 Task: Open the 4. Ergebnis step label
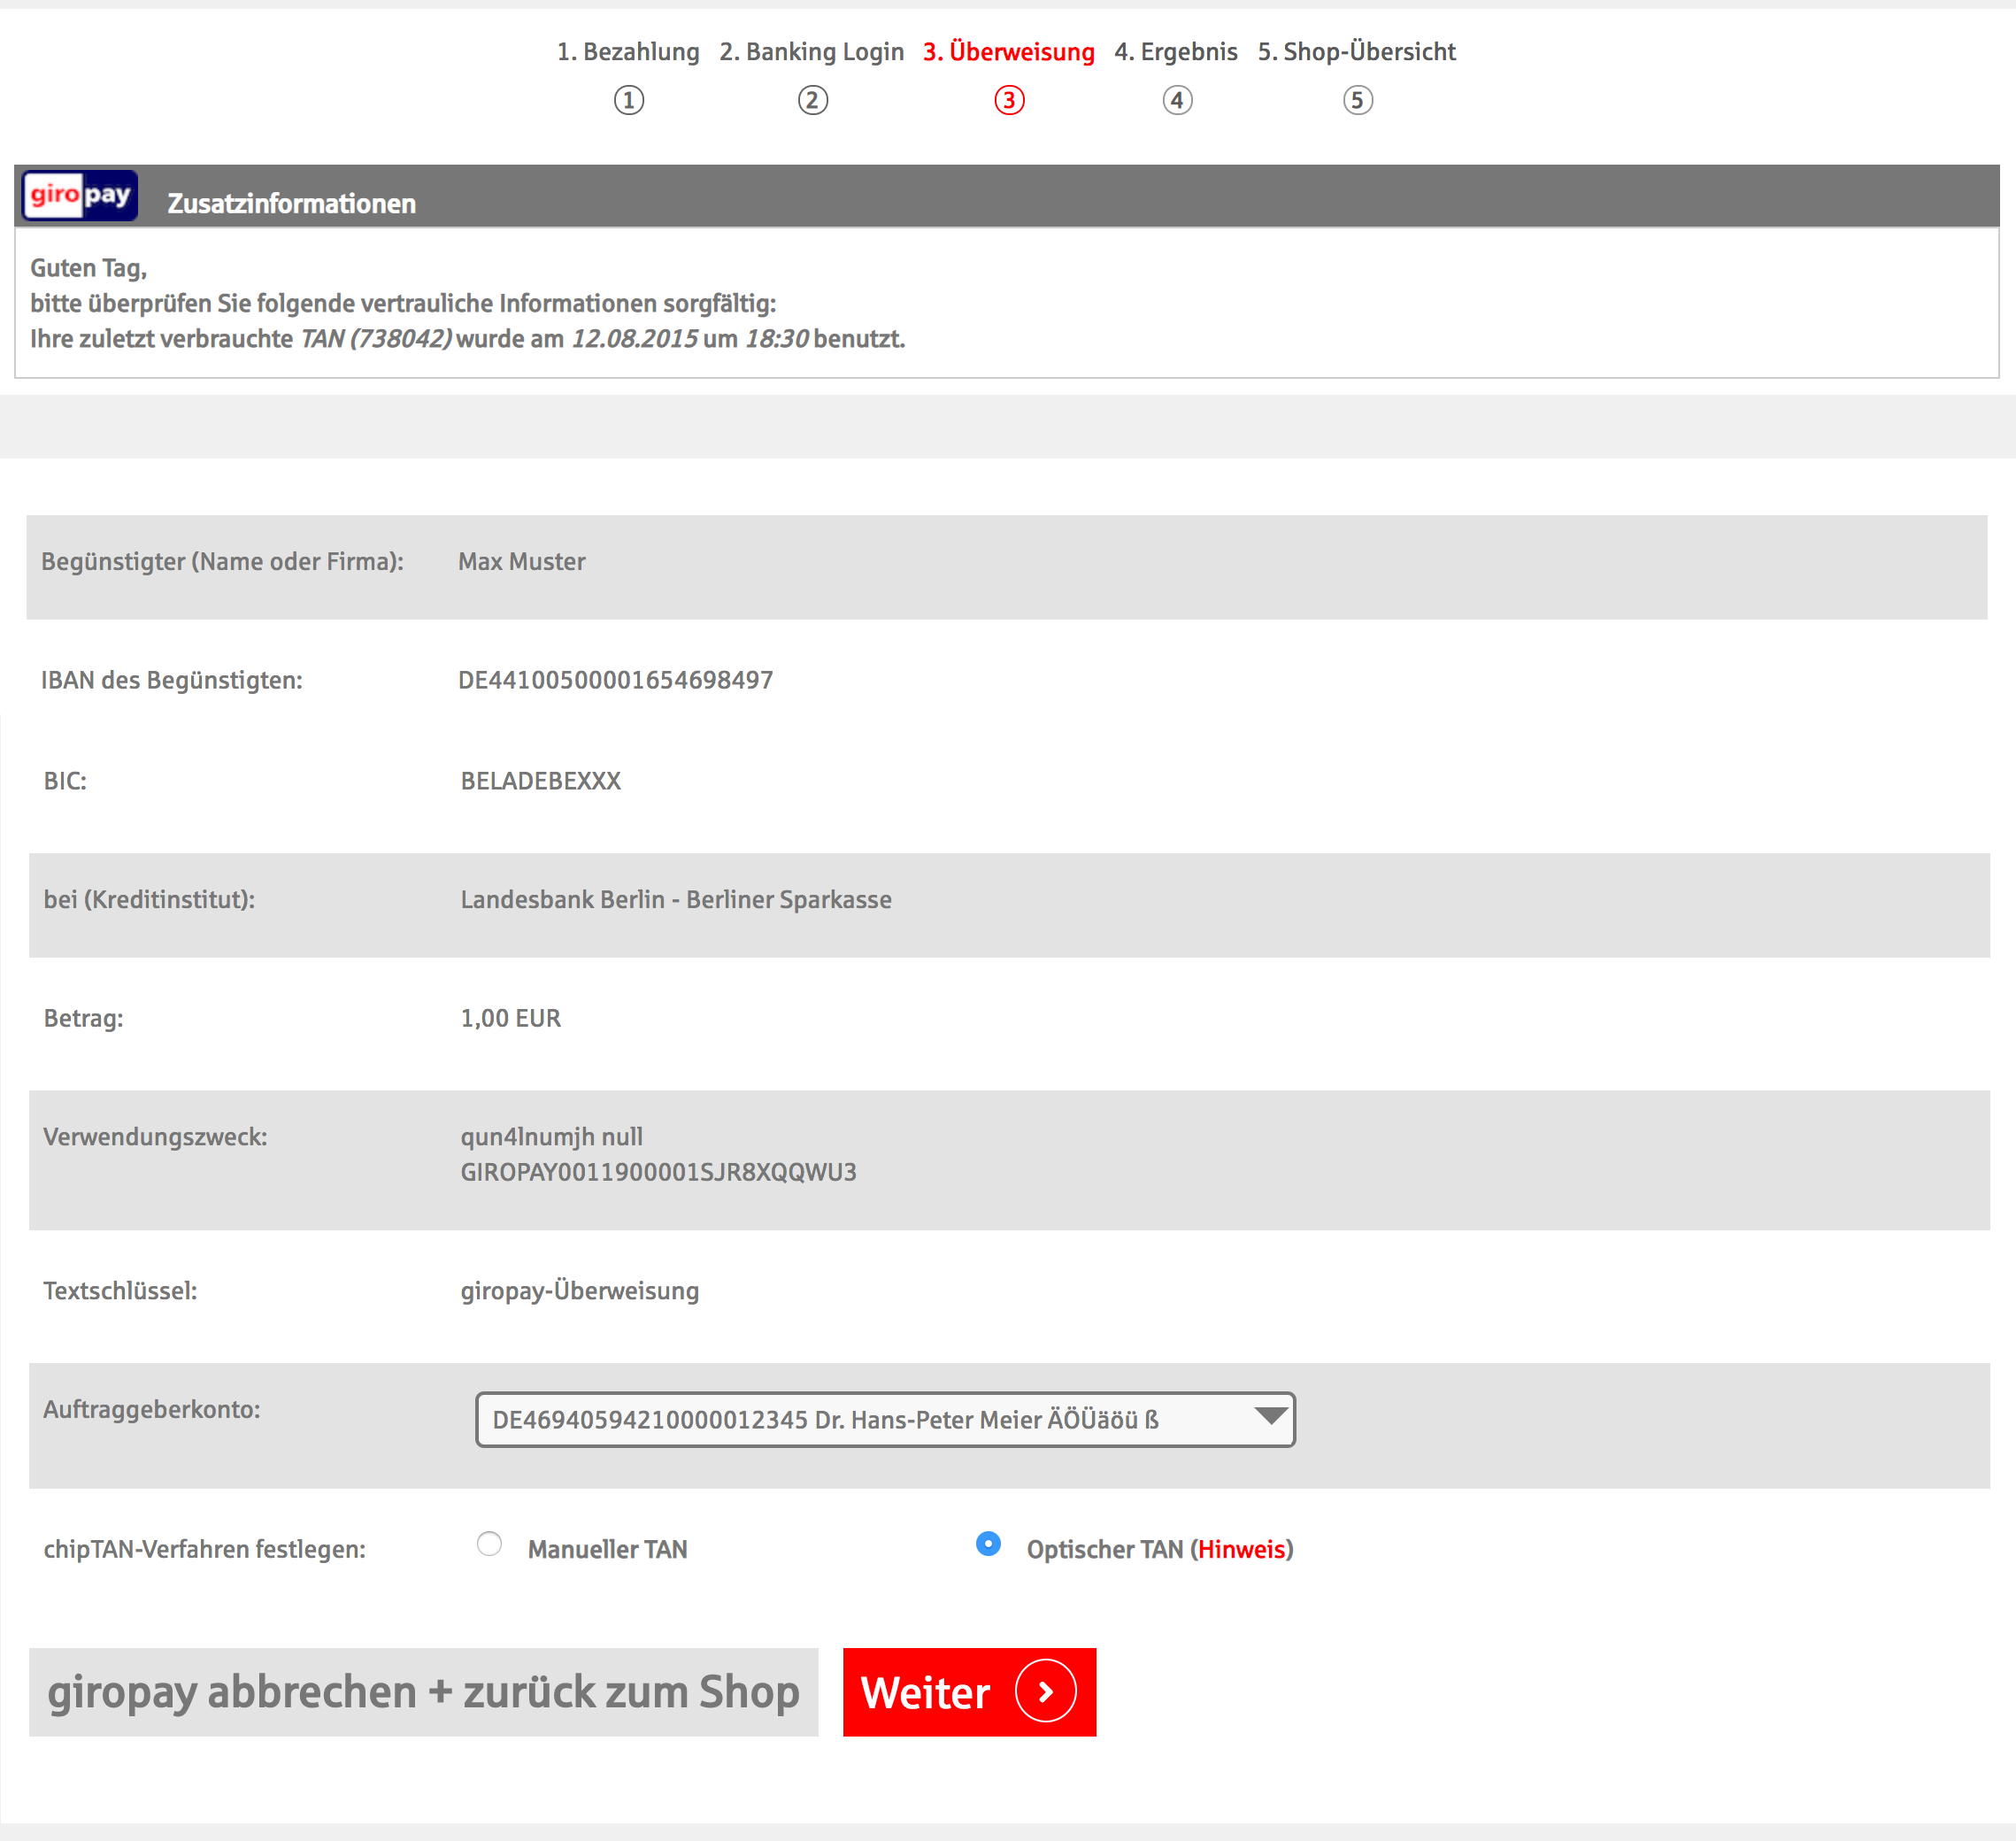click(x=1176, y=52)
